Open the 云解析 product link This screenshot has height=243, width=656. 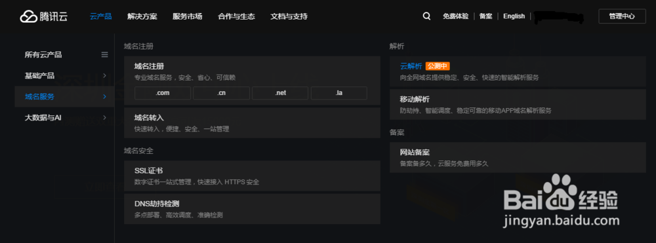point(411,66)
